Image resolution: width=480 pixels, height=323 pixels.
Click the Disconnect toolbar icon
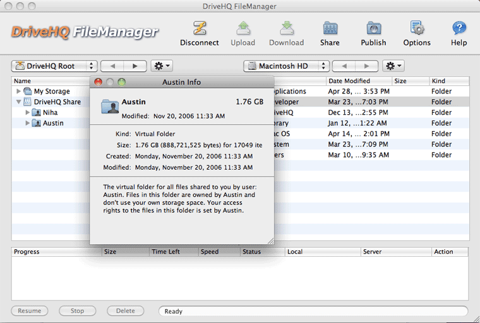click(x=200, y=28)
